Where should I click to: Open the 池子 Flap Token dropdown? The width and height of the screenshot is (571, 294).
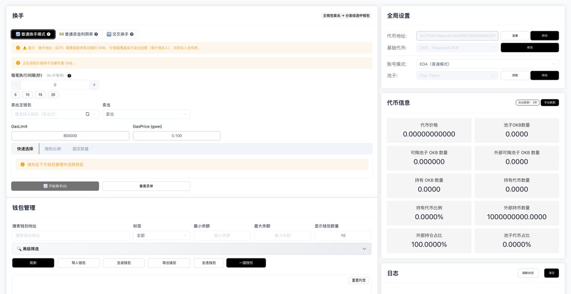457,76
